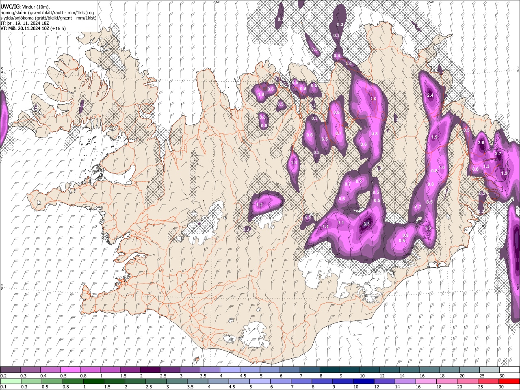Click the UWC/IG title text
Image resolution: width=520 pixels, height=390 pixels.
tap(10, 6)
